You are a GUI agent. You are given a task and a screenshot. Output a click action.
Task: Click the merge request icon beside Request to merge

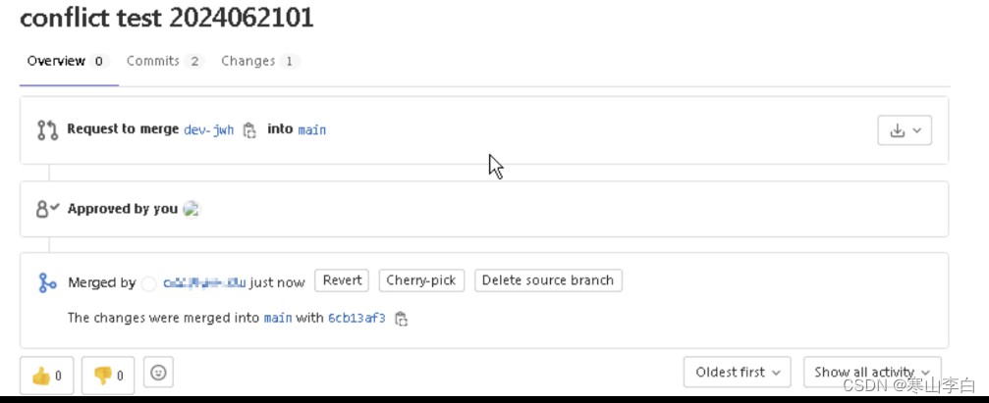pos(47,129)
